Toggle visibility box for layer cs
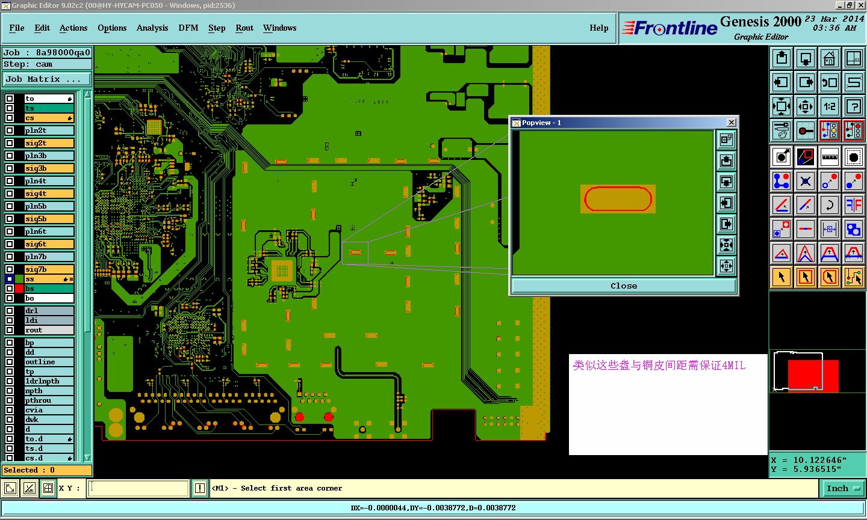This screenshot has height=520, width=867. tap(10, 118)
